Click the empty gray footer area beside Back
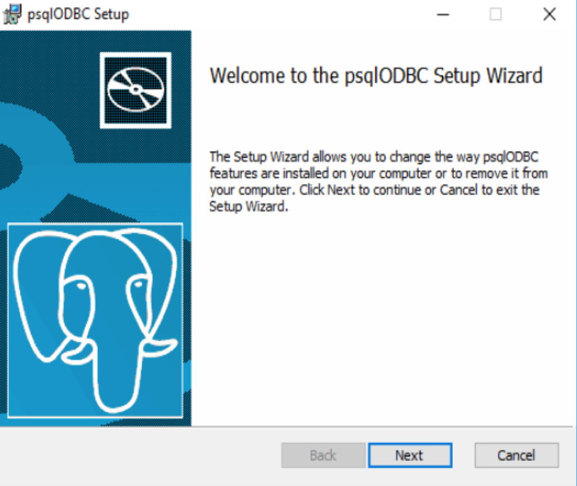Screen dimensions: 577x486 pyautogui.click(x=140, y=455)
